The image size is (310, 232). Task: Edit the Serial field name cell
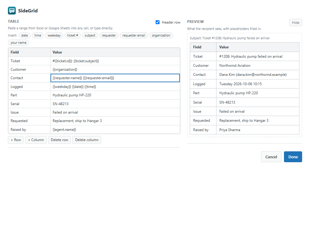[29, 104]
